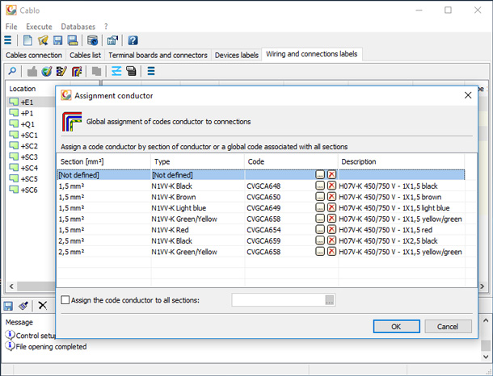Click the Description column header
493x376 pixels.
pyautogui.click(x=402, y=161)
